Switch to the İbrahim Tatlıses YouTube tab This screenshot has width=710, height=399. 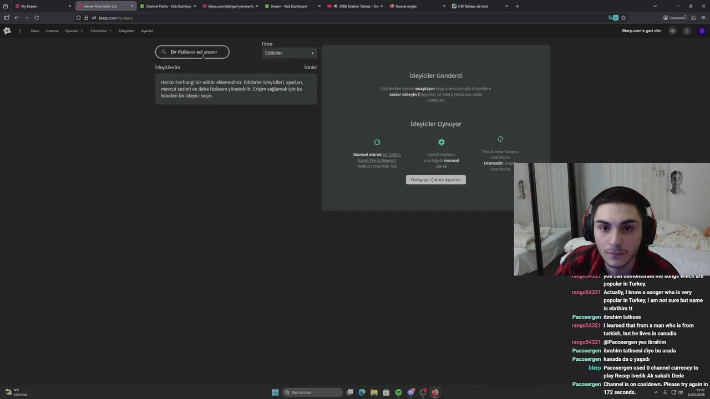pos(355,6)
